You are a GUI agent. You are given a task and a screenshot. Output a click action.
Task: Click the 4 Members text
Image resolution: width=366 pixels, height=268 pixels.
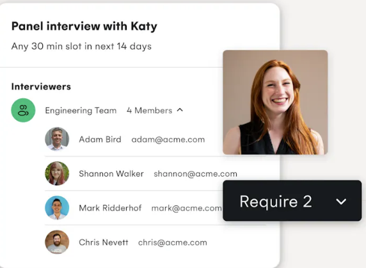click(x=149, y=110)
